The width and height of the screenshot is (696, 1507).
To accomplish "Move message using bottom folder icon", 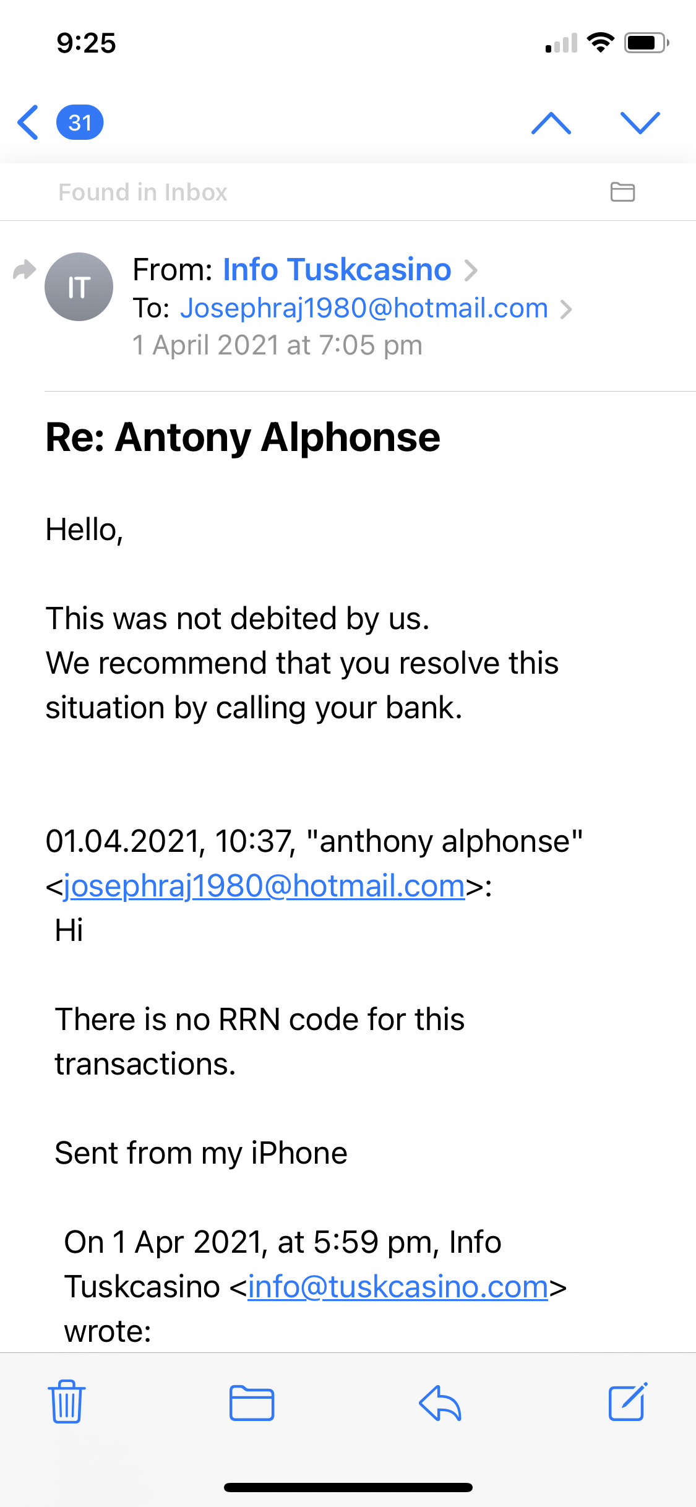I will tap(252, 1402).
